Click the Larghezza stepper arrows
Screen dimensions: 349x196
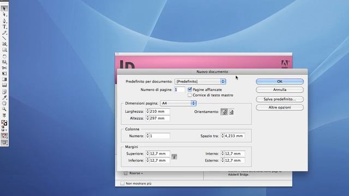point(147,111)
